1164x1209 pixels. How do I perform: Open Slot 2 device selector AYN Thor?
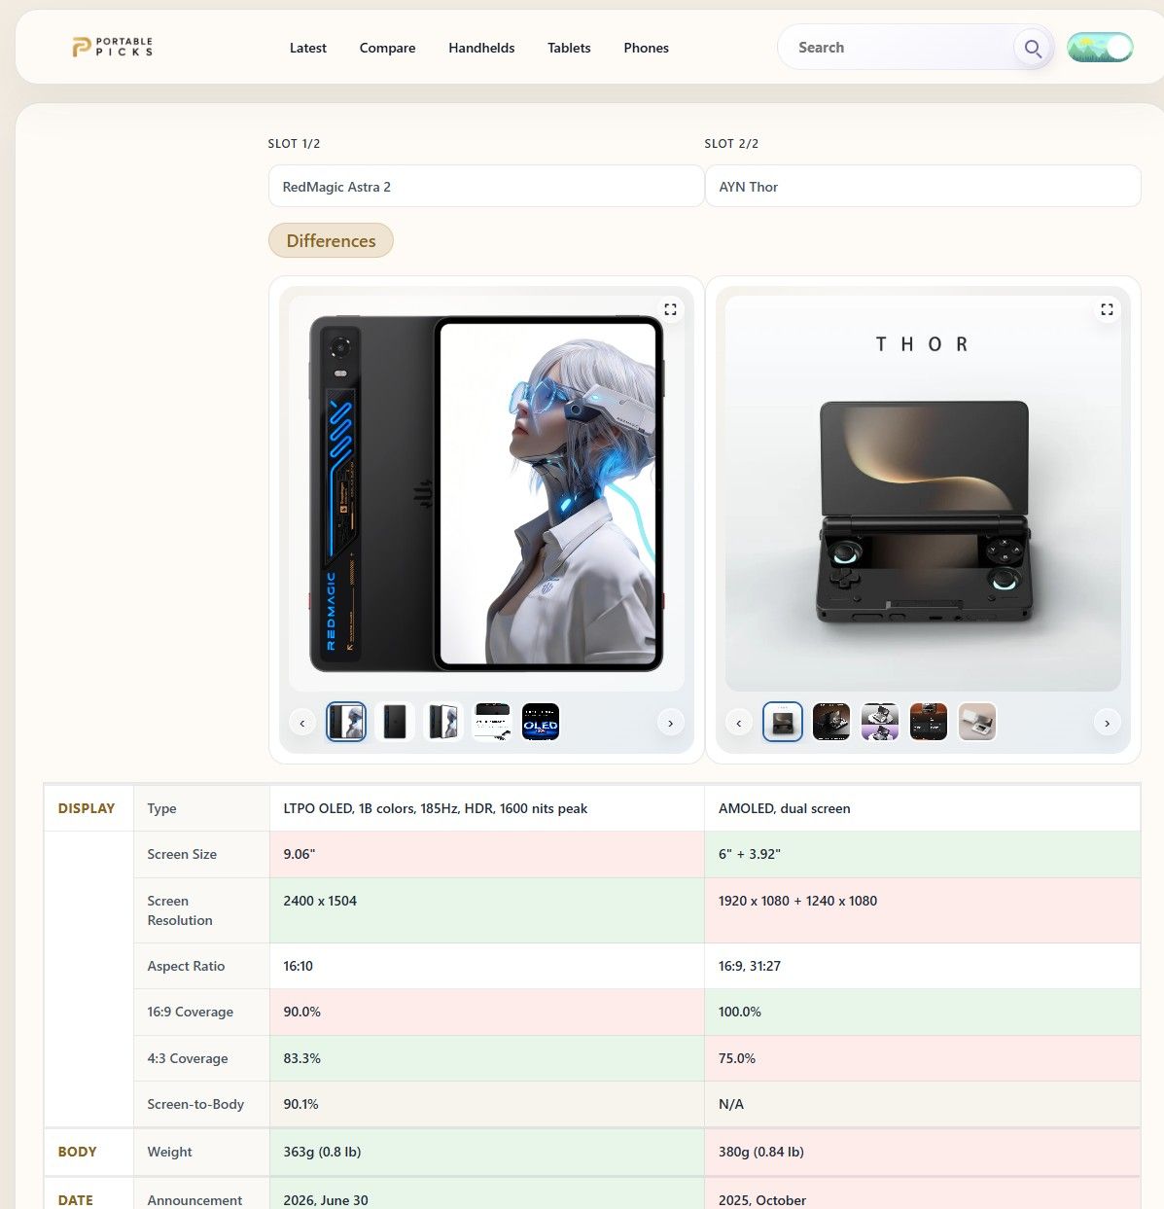(922, 186)
